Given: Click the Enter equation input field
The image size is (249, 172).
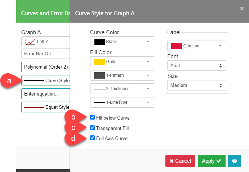Looking at the screenshot, I should point(45,94).
